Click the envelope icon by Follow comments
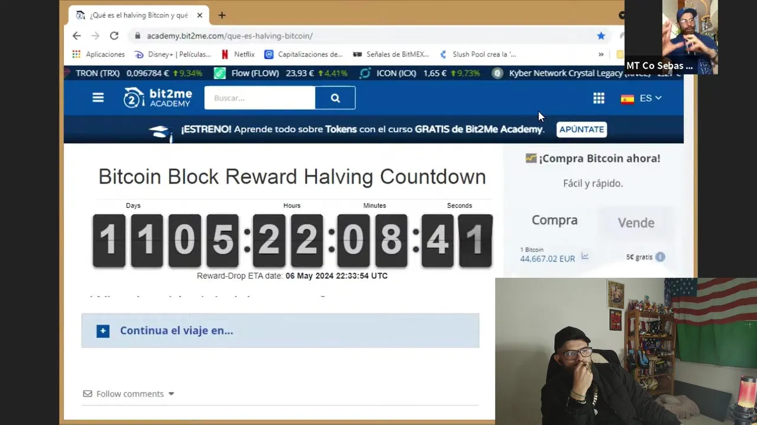This screenshot has height=425, width=757. [x=88, y=394]
